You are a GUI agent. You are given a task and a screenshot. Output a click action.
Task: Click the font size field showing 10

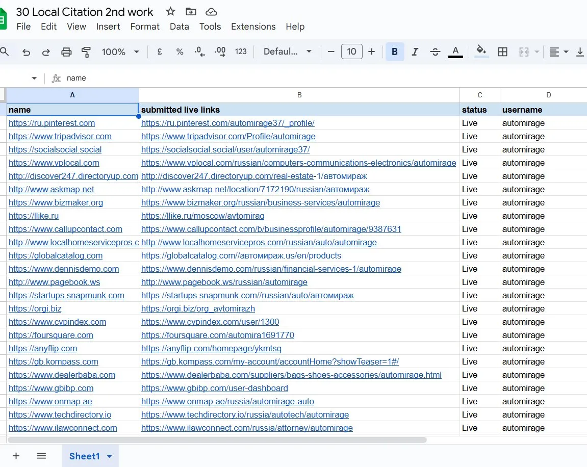tap(351, 51)
